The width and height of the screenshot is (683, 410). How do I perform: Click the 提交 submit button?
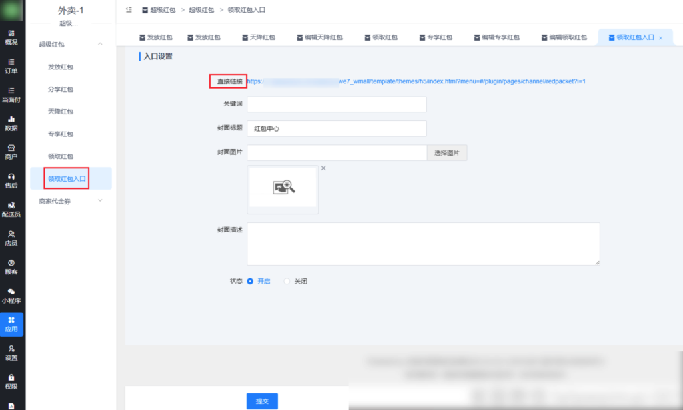pos(261,401)
